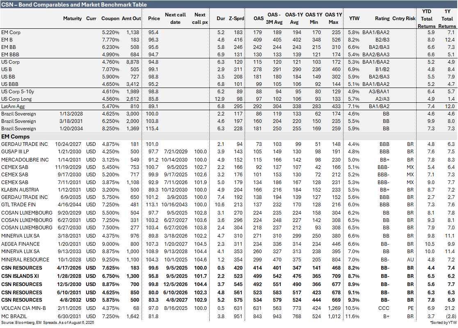The image size is (458, 328).
Task: Click the 'Source: Bloomberg, EM Spreads' footnote
Action: click(48, 322)
